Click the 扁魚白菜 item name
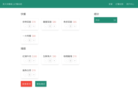The image size is (138, 103). [x=27, y=70]
